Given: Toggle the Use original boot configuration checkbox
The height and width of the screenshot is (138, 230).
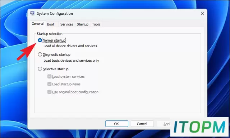Looking at the screenshot, I should tap(49, 92).
